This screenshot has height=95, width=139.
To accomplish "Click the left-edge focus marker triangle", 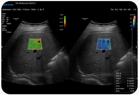I will tap(2, 47).
